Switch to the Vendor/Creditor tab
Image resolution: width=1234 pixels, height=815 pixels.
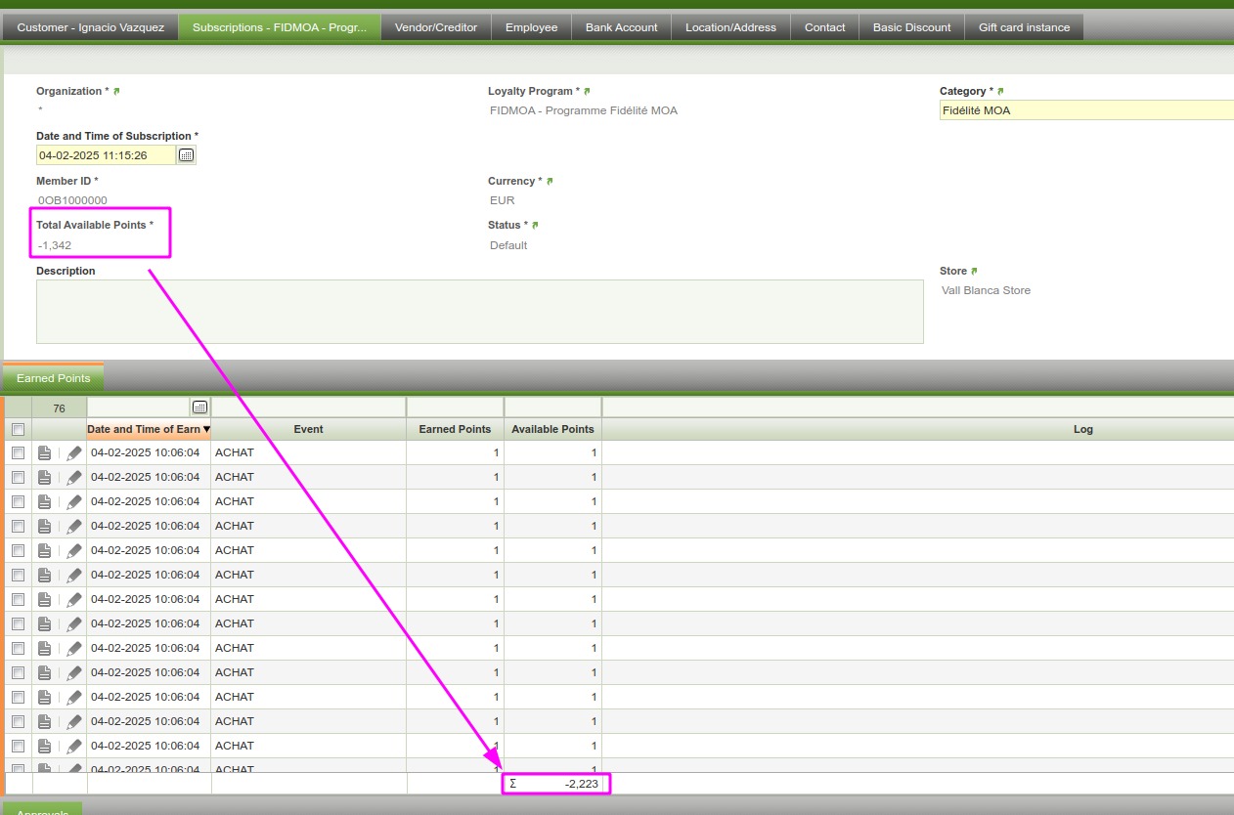[435, 27]
